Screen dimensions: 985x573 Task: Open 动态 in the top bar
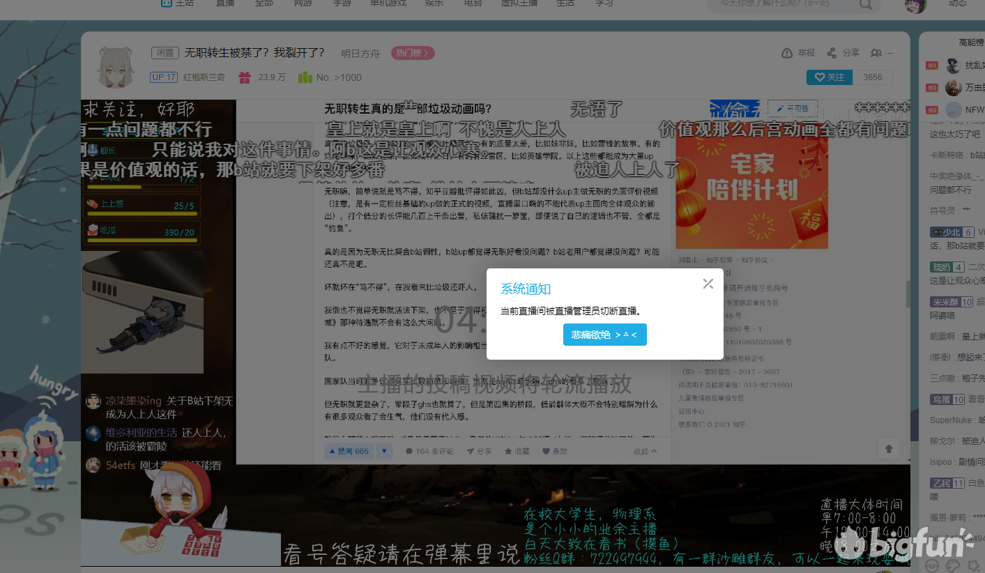[958, 3]
